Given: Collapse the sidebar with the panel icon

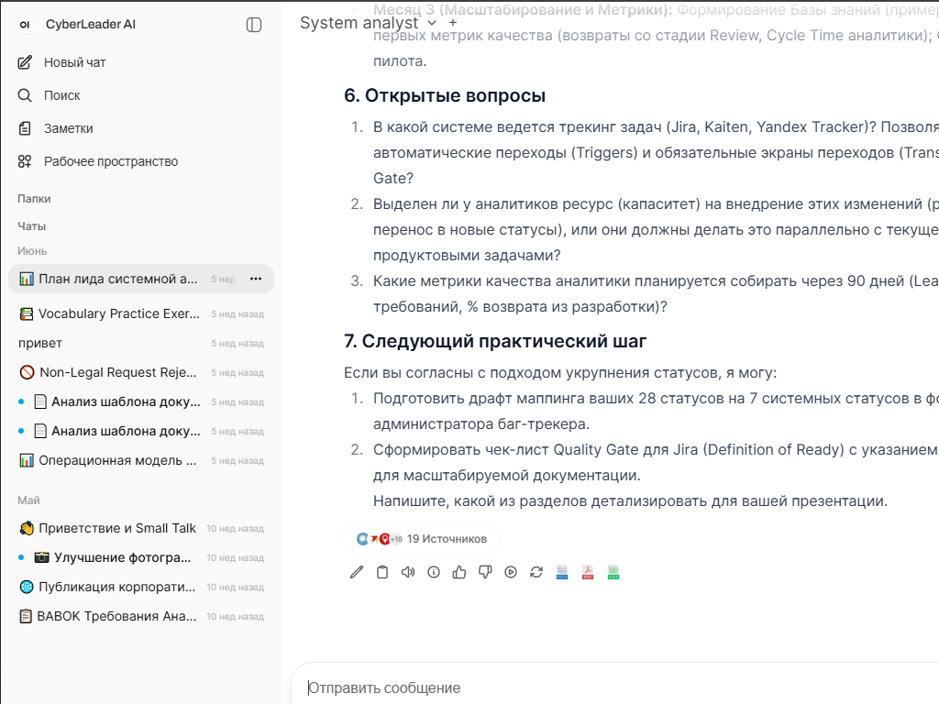Looking at the screenshot, I should click(x=254, y=25).
